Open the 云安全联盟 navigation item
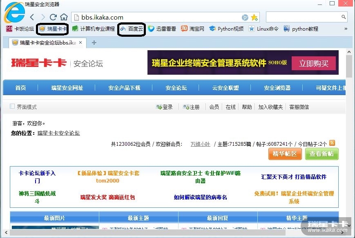The height and width of the screenshot is (238, 355). tap(225, 88)
